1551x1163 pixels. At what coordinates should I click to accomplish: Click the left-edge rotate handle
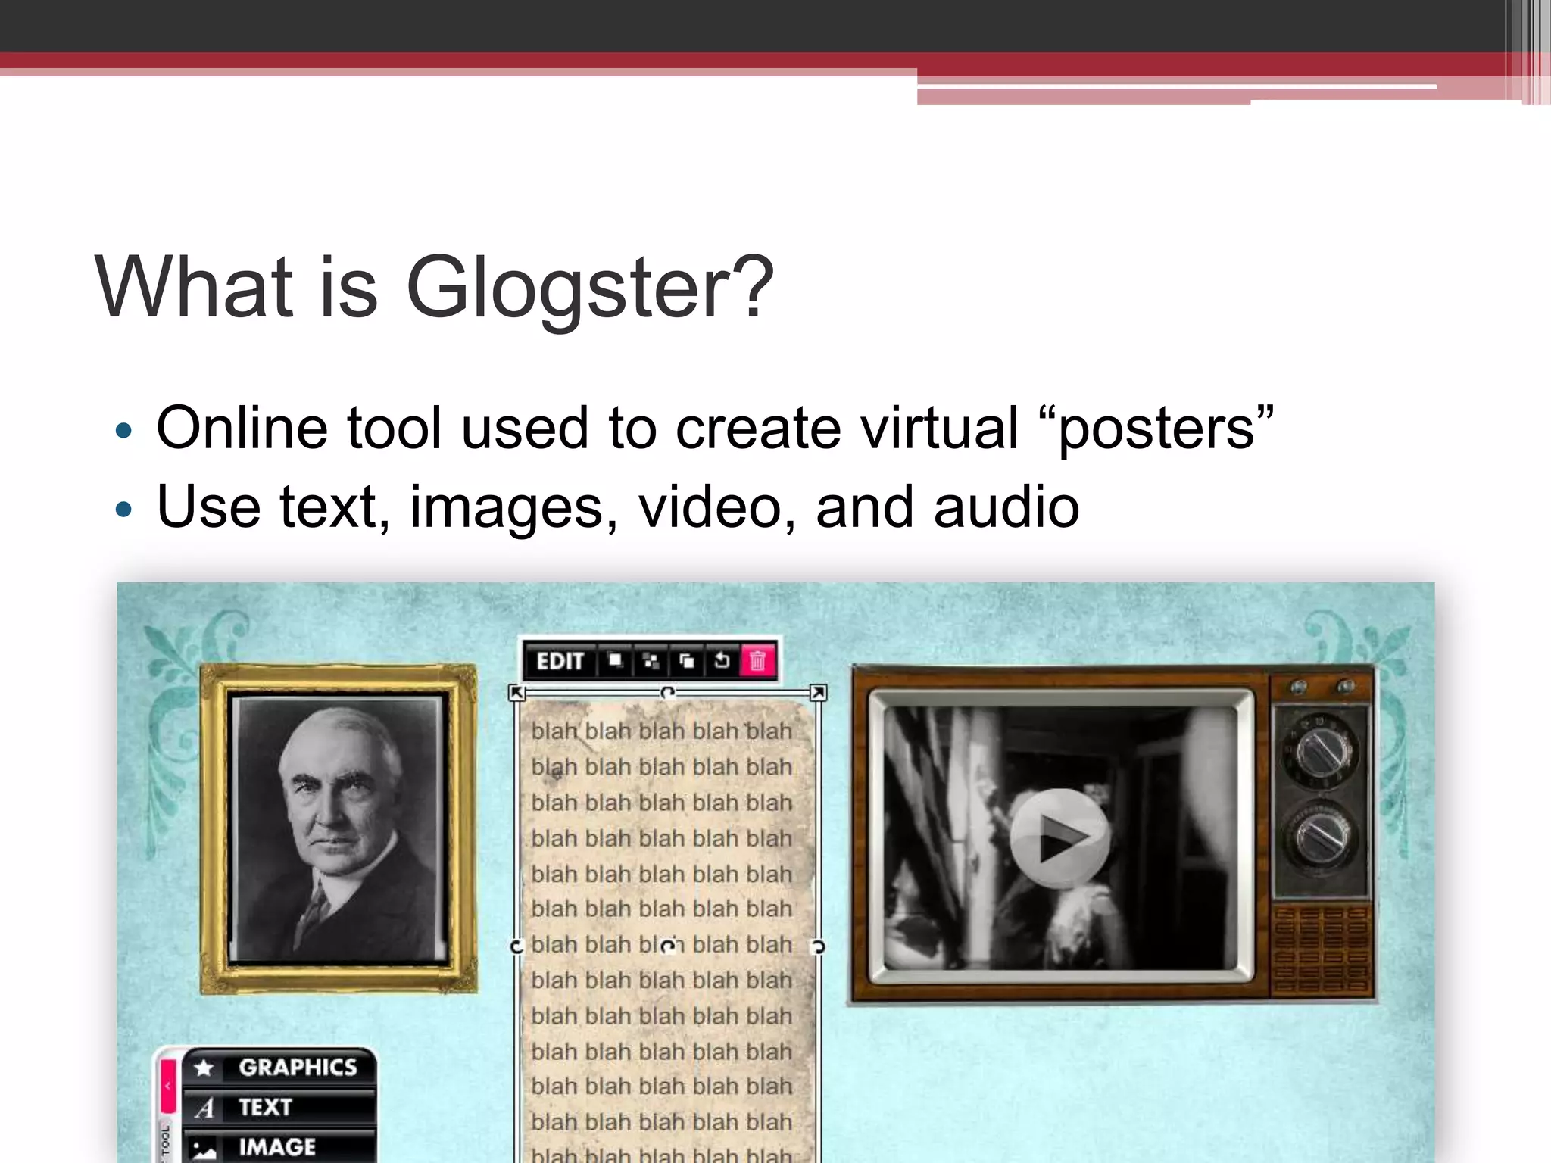tap(516, 946)
